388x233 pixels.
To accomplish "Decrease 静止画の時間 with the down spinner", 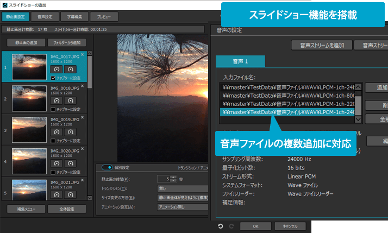I will coord(174,180).
